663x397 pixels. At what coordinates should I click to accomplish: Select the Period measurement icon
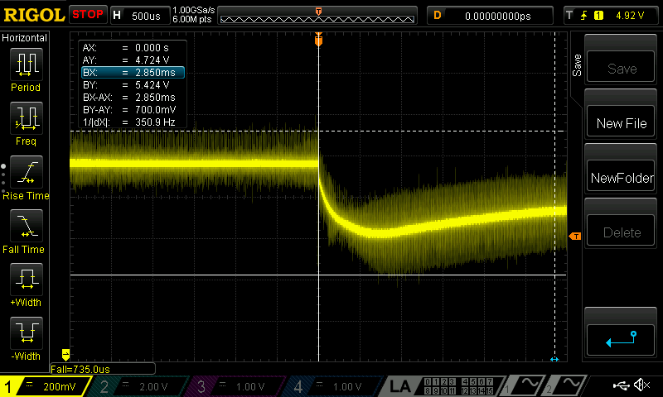[26, 69]
